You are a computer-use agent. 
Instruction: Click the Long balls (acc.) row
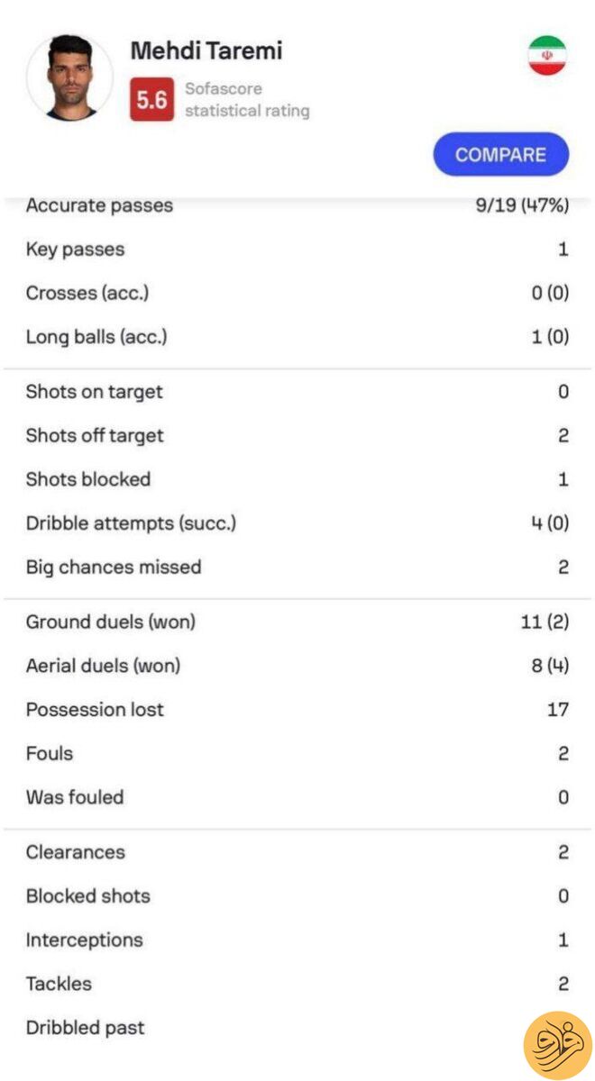coord(297,338)
